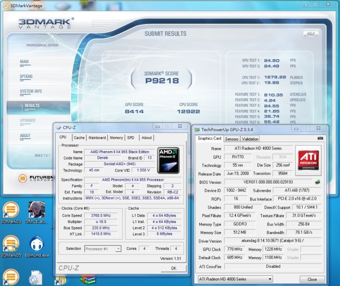Click the BIOS Version field in GPU-Z
Image resolution: width=340 pixels, height=286 pixels.
pos(268,182)
